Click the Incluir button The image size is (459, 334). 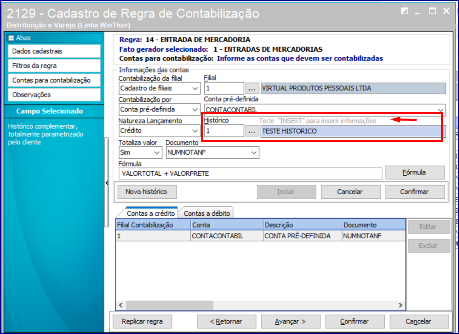286,192
